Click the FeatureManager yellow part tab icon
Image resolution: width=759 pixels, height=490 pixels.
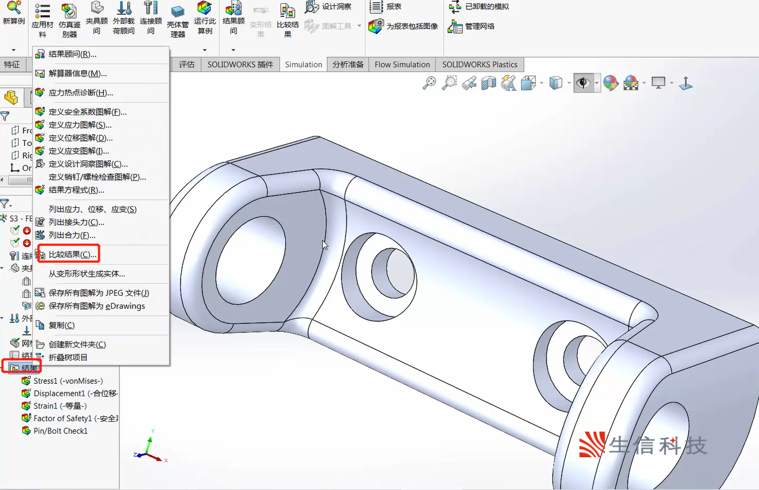tap(11, 98)
